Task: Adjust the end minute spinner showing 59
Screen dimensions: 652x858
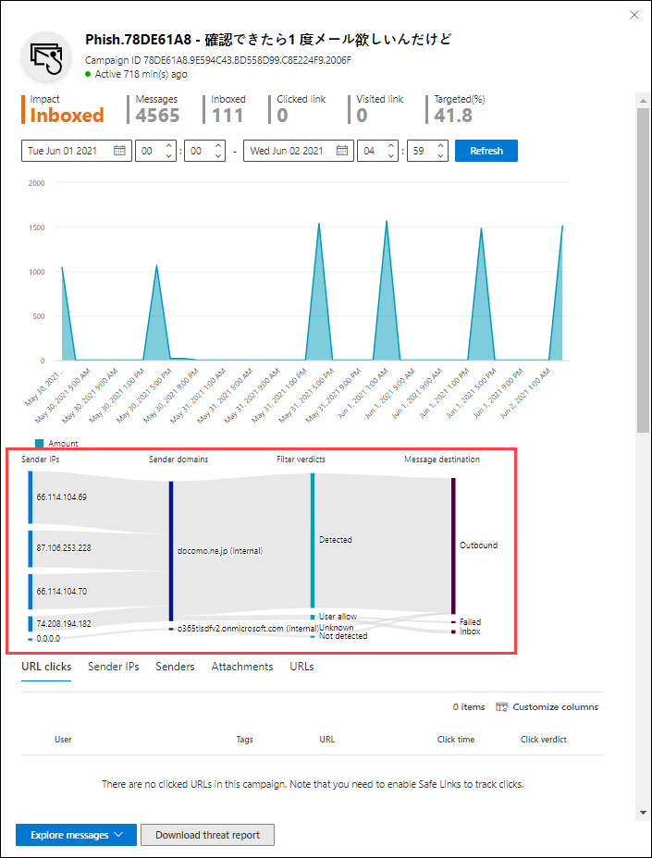Action: click(x=439, y=151)
